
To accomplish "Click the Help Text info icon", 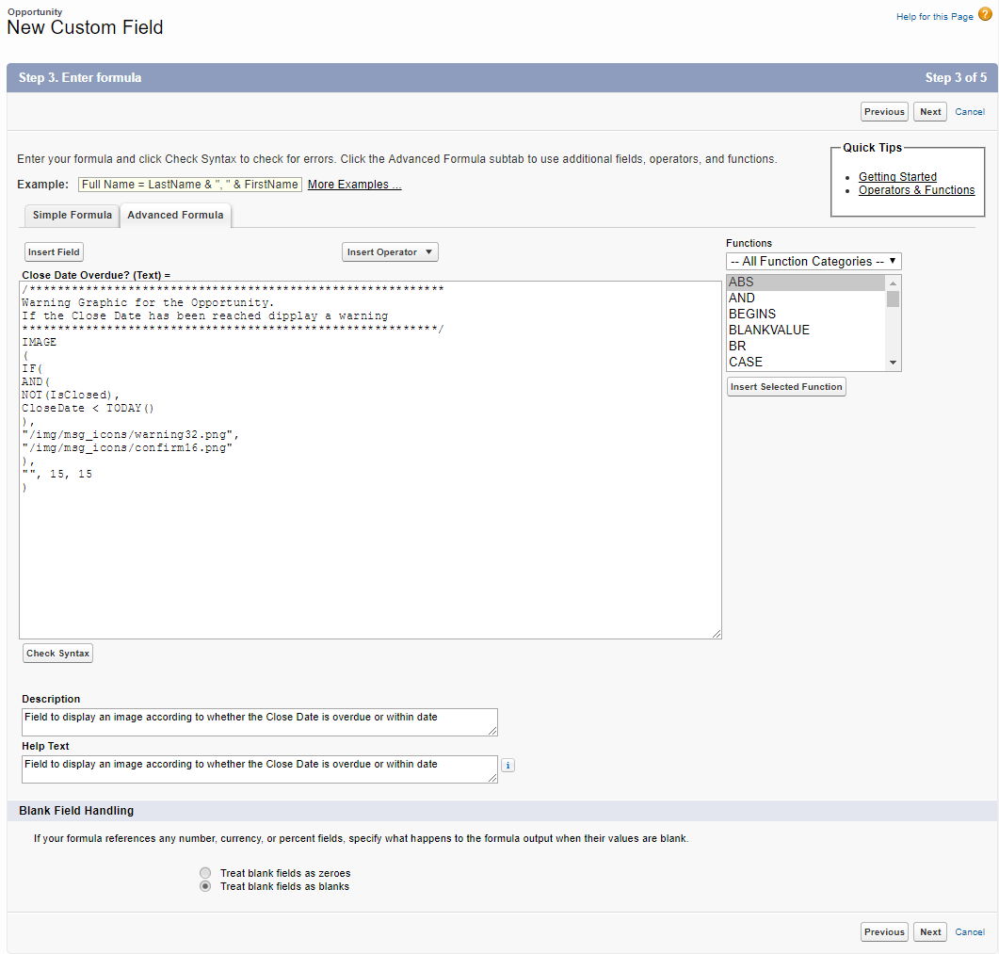I will (x=508, y=766).
